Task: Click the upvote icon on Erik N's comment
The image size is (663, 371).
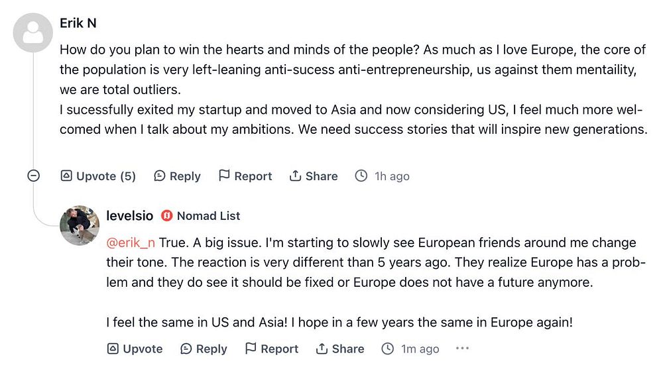Action: [x=66, y=176]
